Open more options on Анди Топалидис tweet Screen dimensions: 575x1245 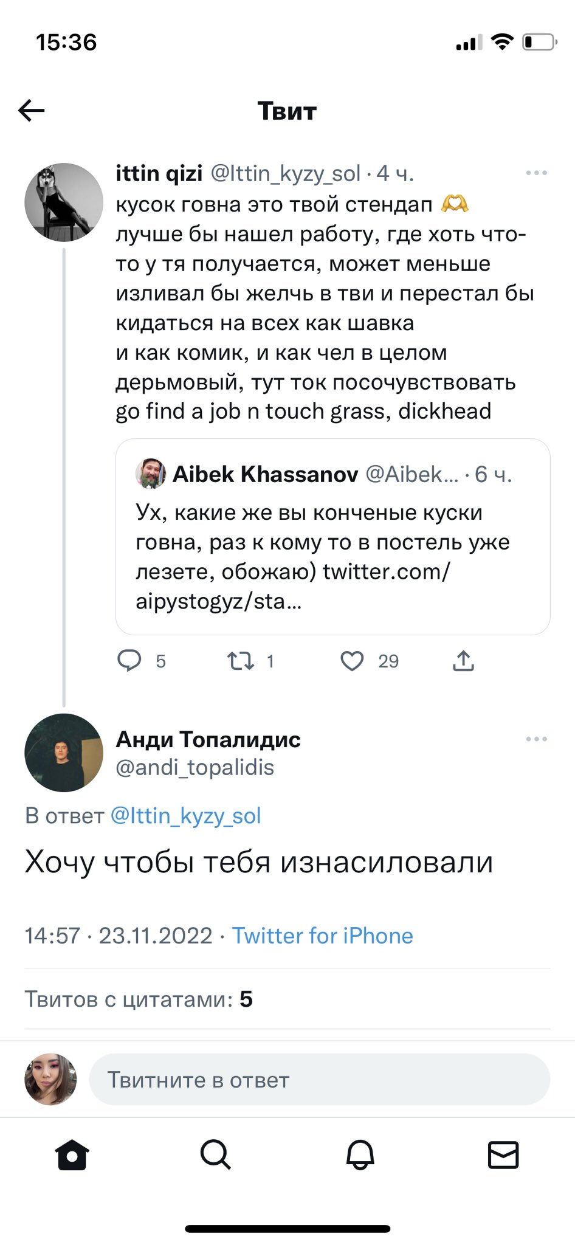(536, 739)
